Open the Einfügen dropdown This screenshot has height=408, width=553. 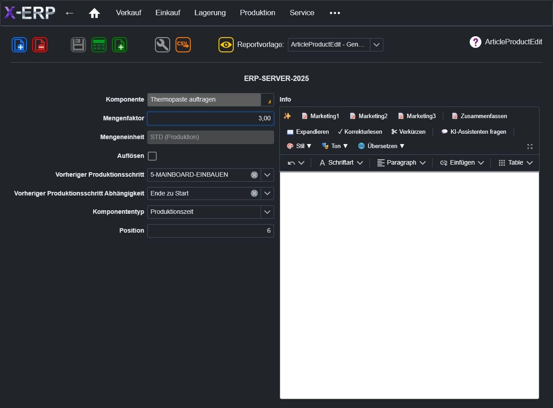(462, 163)
